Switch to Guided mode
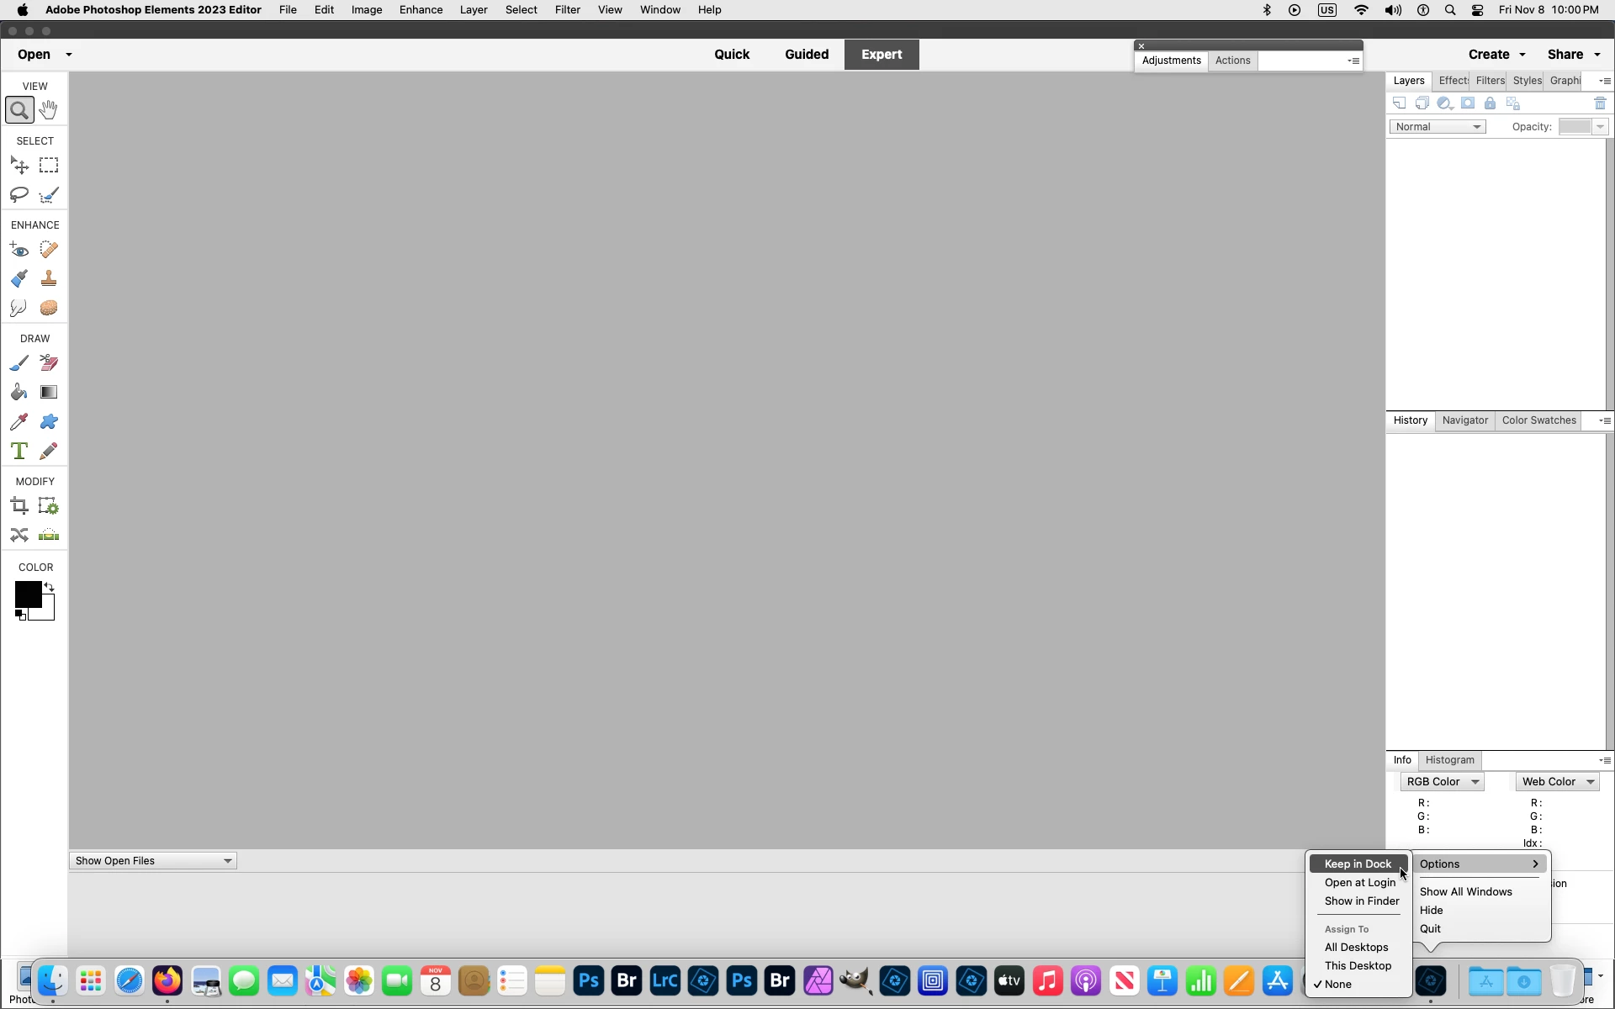The image size is (1615, 1009). tap(806, 55)
